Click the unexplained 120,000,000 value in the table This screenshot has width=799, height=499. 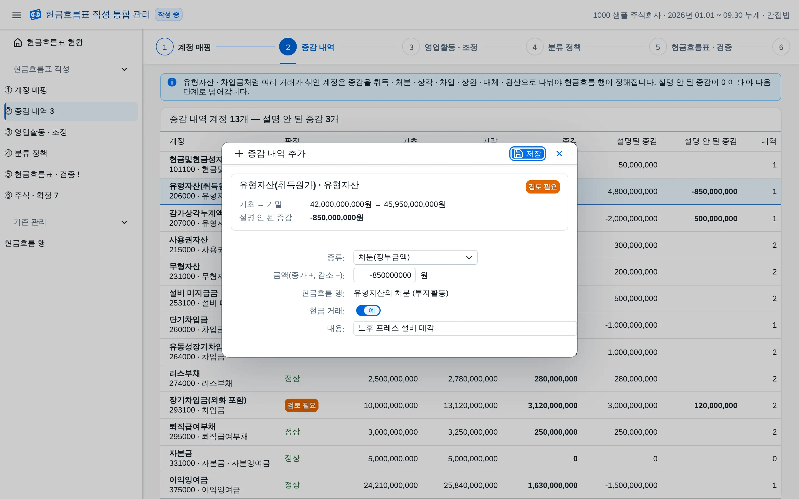click(715, 405)
